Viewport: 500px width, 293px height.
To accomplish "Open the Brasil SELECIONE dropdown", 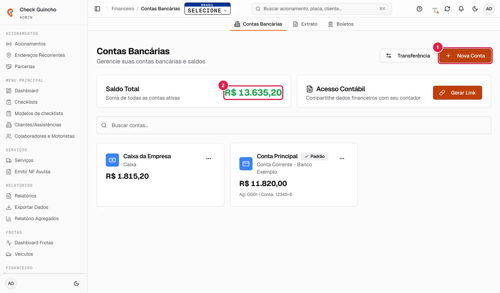I will (207, 9).
